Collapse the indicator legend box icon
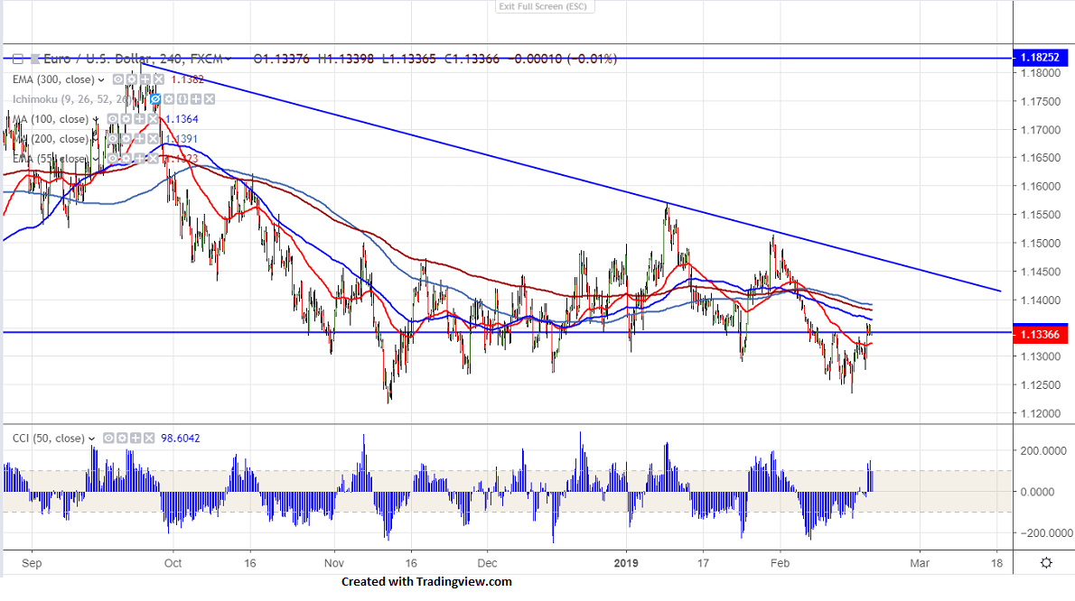Screen dimensions: 1075x601 pos(18,59)
